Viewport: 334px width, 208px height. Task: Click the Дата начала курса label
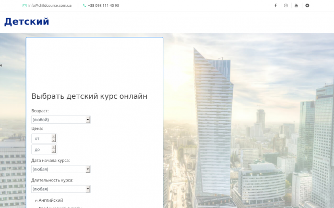click(x=51, y=161)
